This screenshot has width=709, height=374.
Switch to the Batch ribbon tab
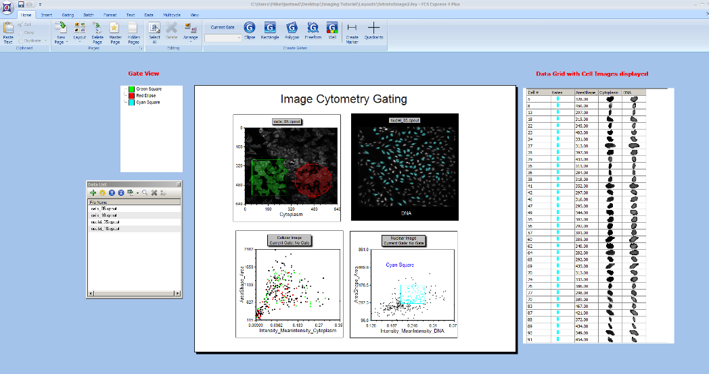click(x=89, y=15)
